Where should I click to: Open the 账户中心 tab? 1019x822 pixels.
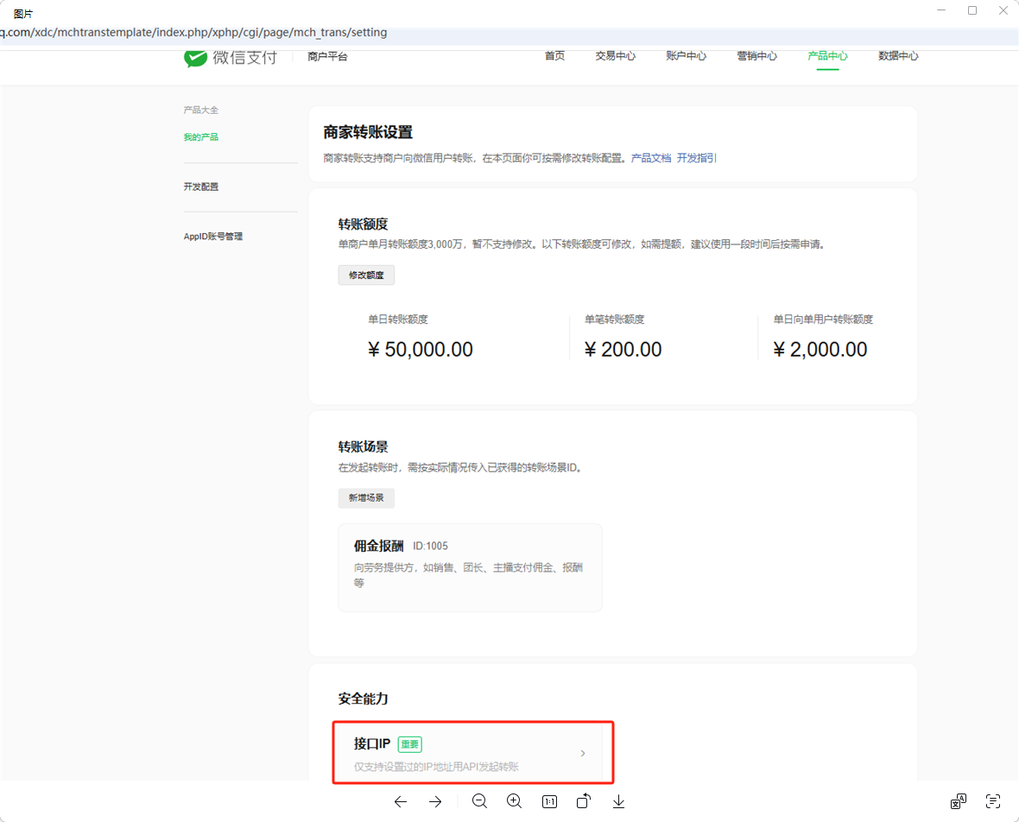686,56
